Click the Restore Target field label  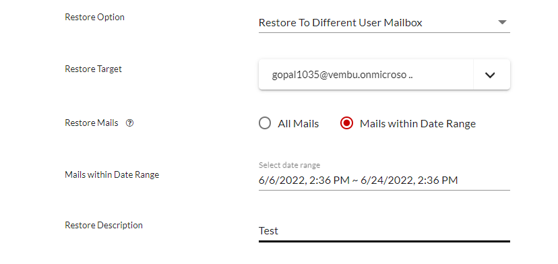click(93, 69)
